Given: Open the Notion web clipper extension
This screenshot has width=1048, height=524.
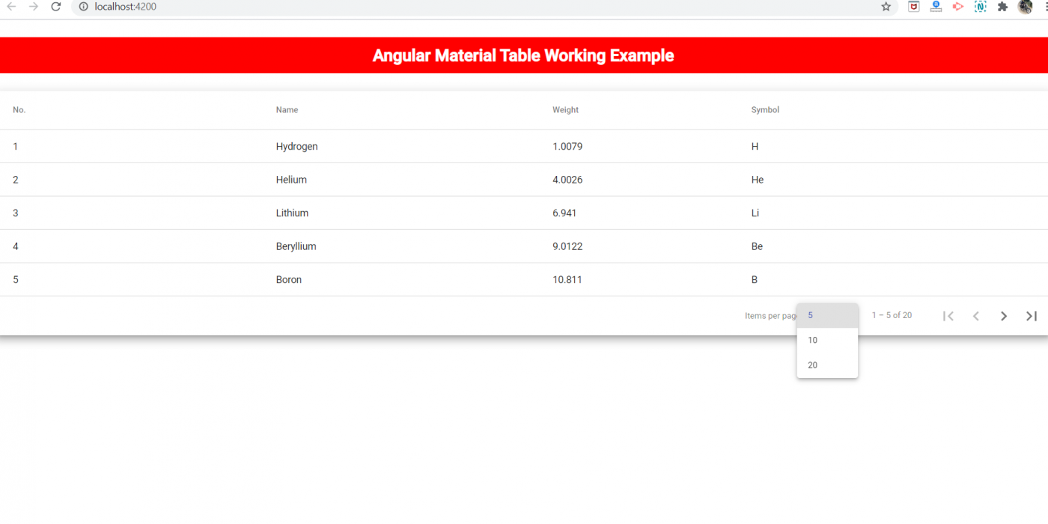Looking at the screenshot, I should [x=981, y=7].
